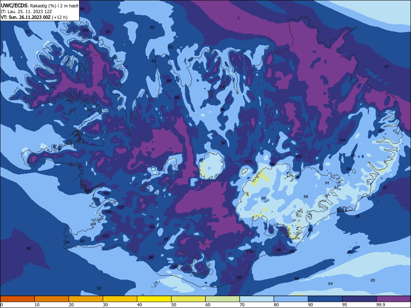Select the pale green 60–70 legend swatch
411x308 pixels.
[222, 299]
